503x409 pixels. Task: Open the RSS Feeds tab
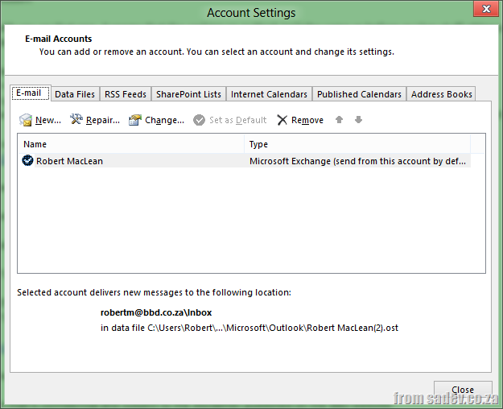(126, 94)
